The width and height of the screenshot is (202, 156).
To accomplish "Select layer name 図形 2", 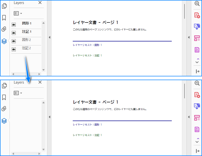I will click(26, 40).
